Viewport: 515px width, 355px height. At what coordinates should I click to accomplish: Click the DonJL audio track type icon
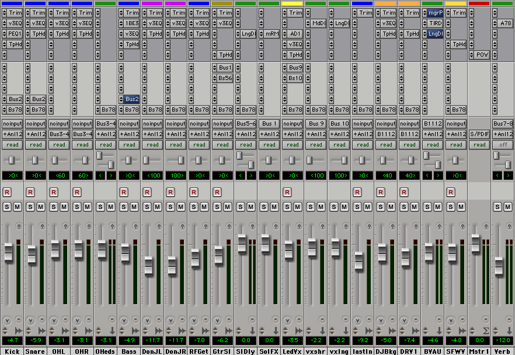click(159, 330)
